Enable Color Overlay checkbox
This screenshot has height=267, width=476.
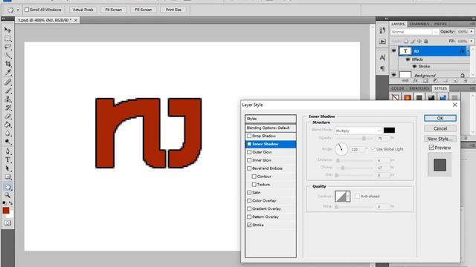249,201
